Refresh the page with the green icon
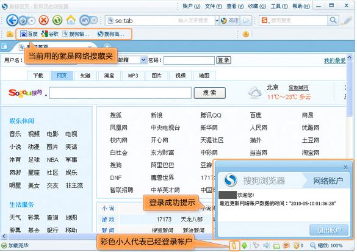 pos(57,21)
